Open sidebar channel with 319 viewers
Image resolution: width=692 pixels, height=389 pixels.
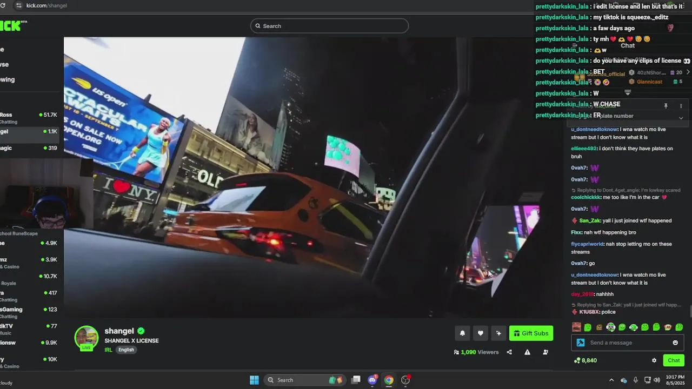pyautogui.click(x=29, y=148)
